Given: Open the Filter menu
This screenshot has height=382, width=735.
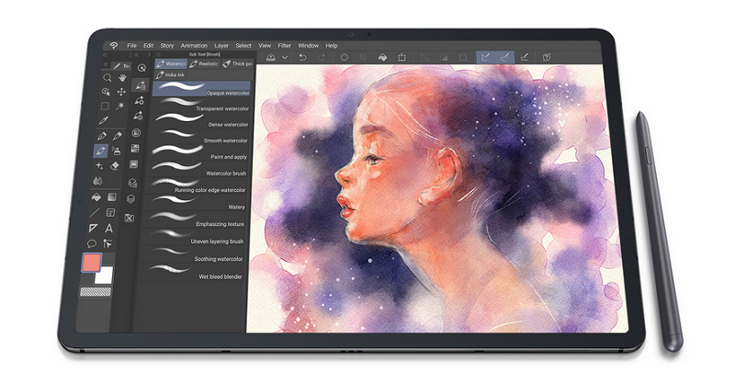Looking at the screenshot, I should (285, 45).
